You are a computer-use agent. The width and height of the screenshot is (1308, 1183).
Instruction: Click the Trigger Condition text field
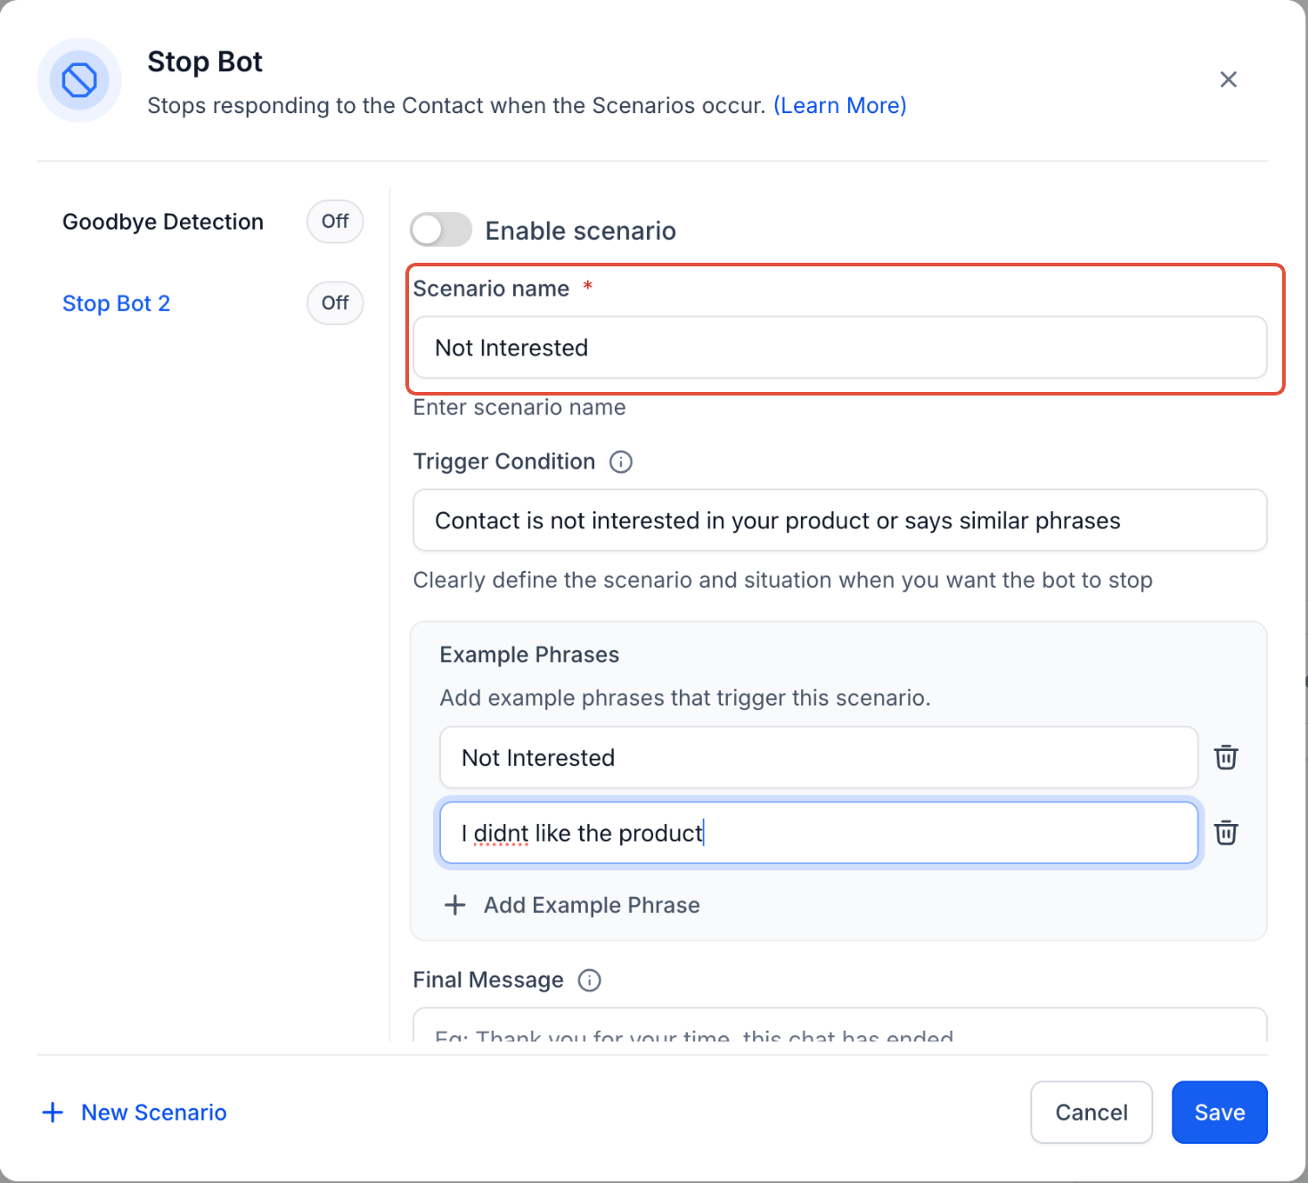click(x=839, y=520)
